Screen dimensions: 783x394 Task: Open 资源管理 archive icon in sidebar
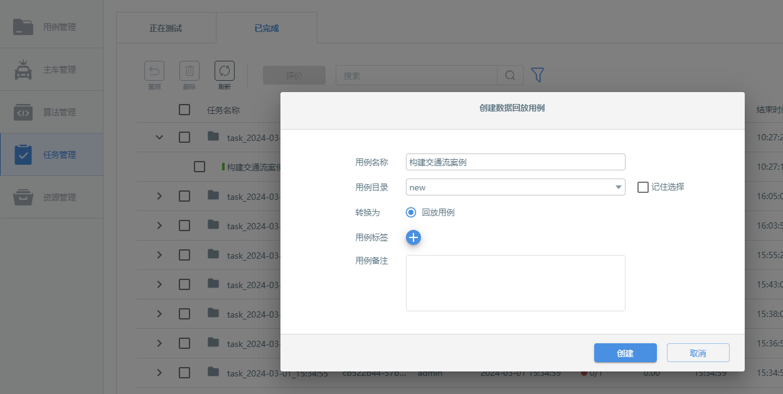tap(23, 197)
